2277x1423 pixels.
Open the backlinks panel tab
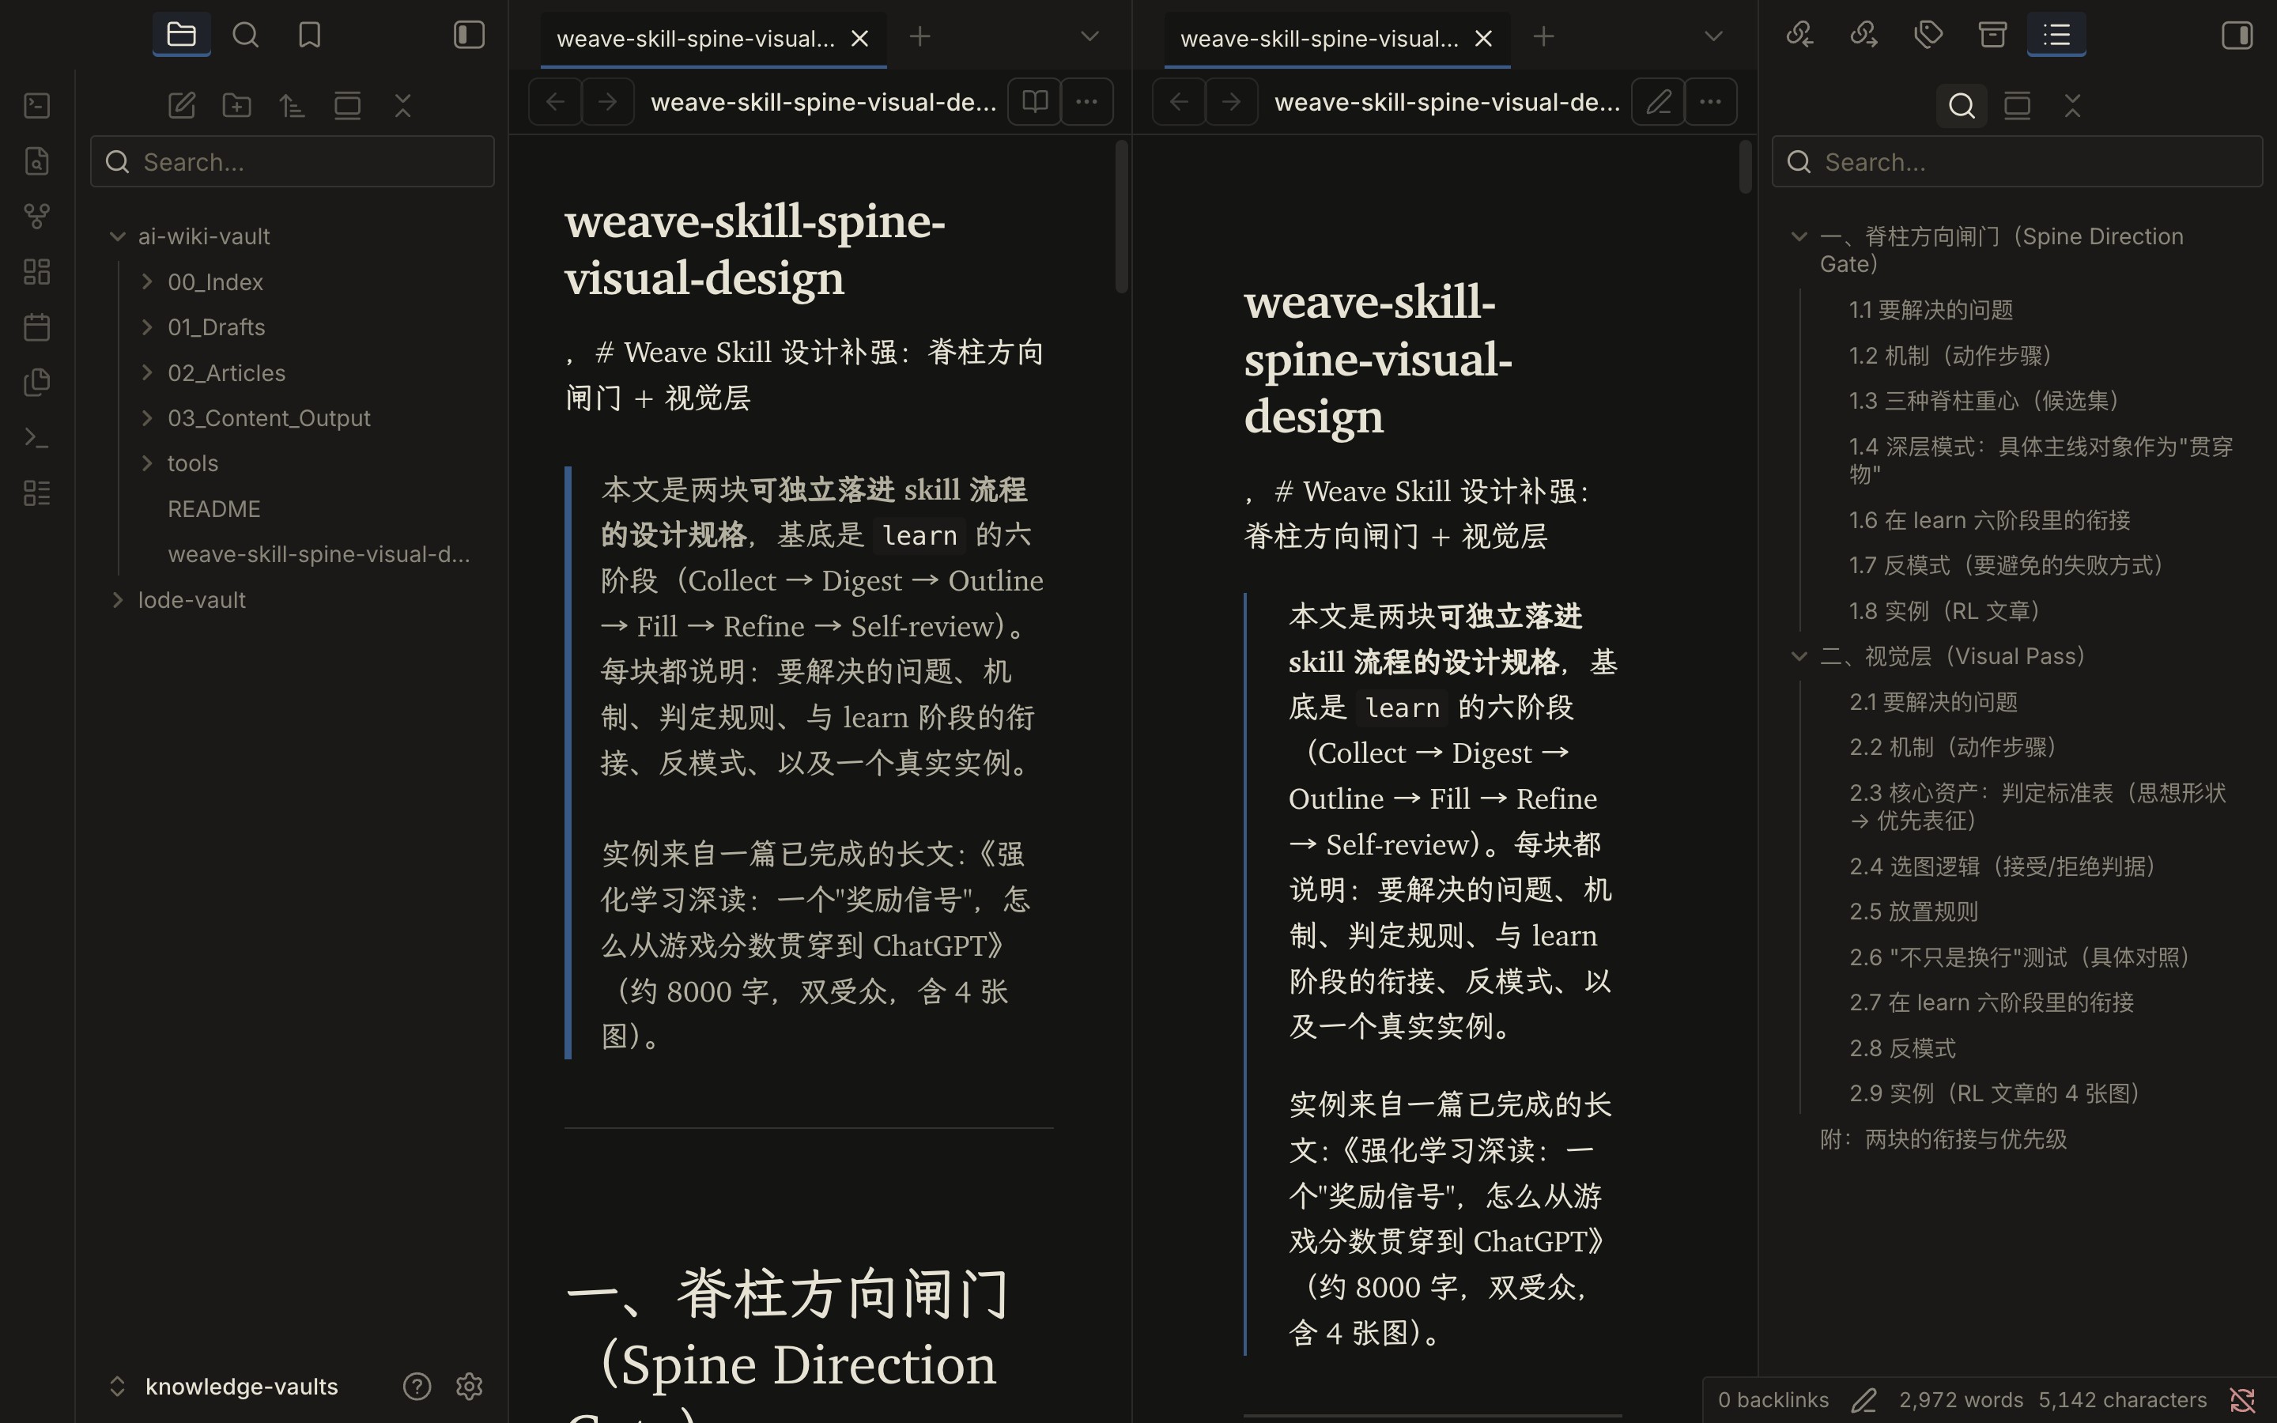click(1799, 35)
